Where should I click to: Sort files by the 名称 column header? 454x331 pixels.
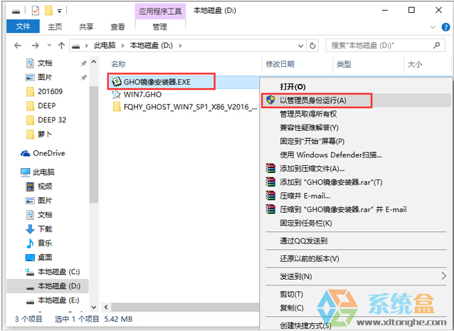[x=118, y=64]
